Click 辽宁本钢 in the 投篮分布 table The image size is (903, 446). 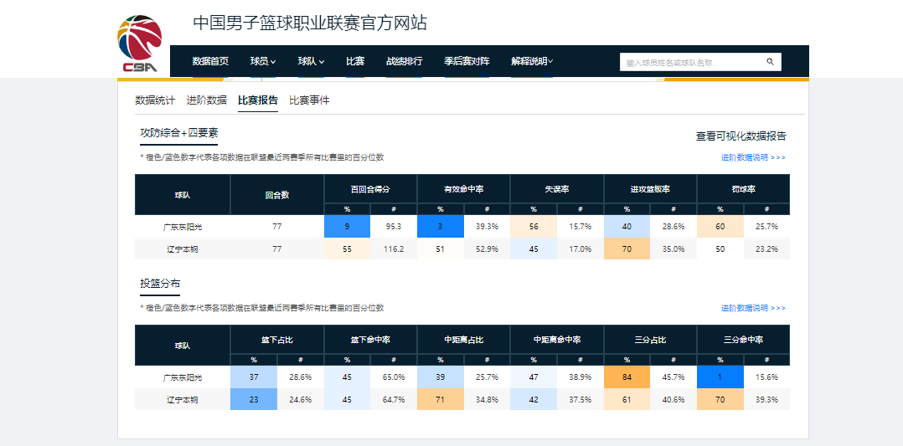(182, 400)
